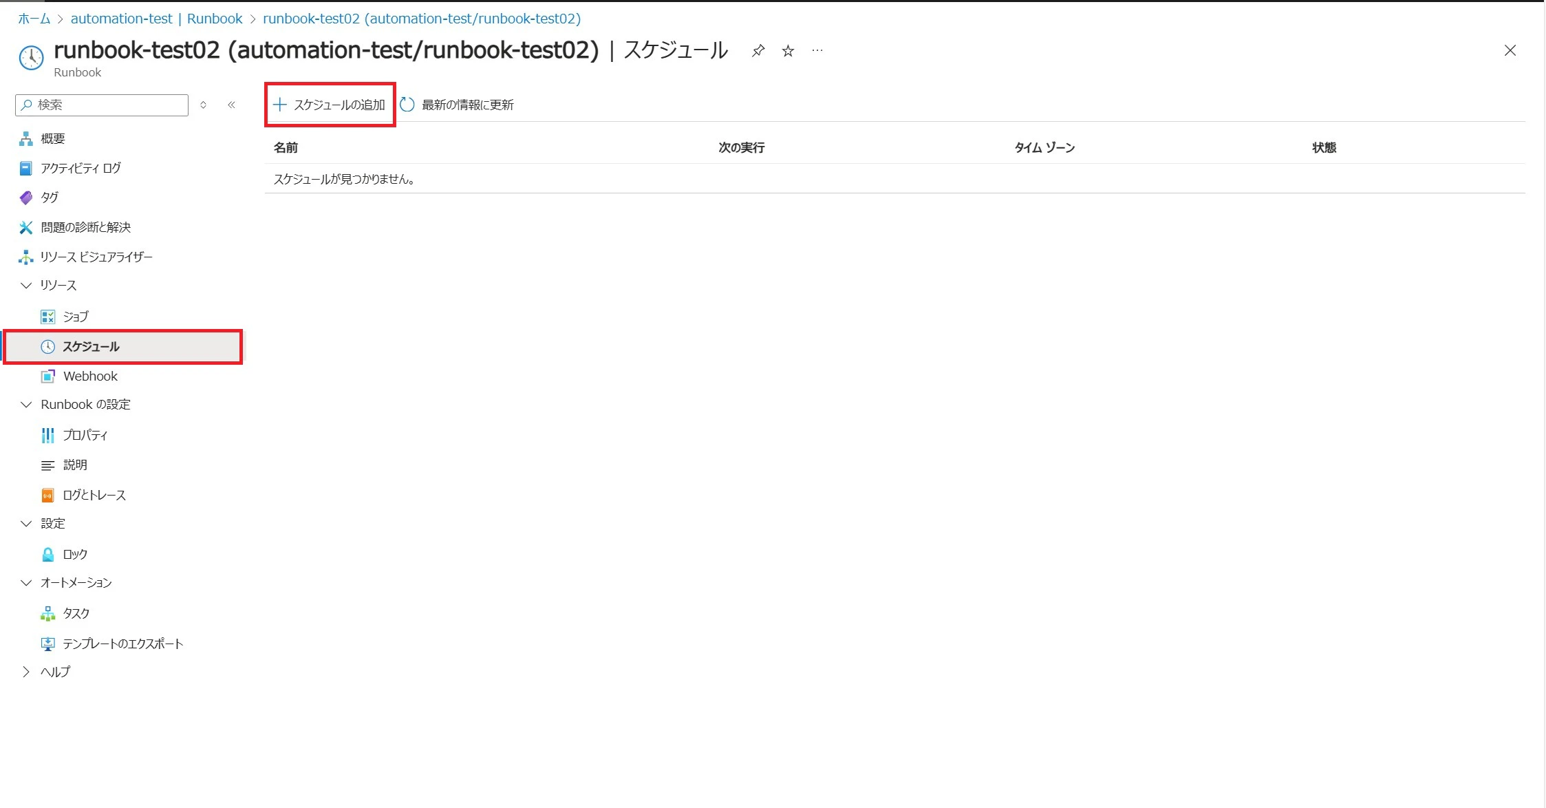Click the 設定 section label
1546x808 pixels.
coord(53,524)
